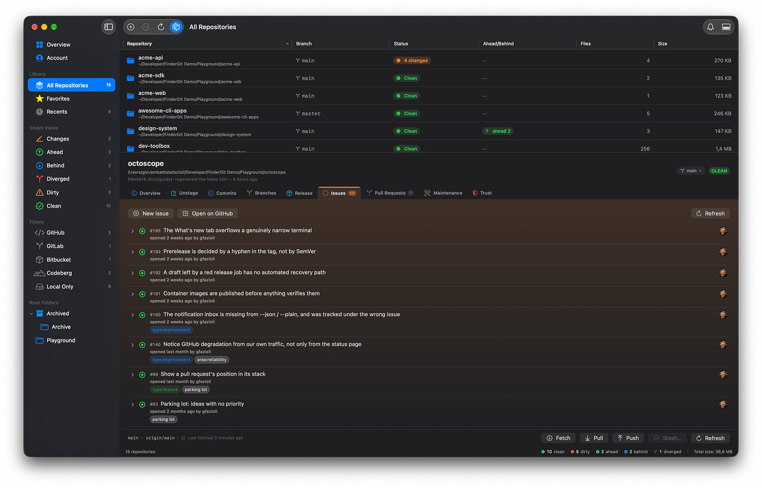Click the folder icon beside Playground
762x488 pixels.
coord(39,340)
